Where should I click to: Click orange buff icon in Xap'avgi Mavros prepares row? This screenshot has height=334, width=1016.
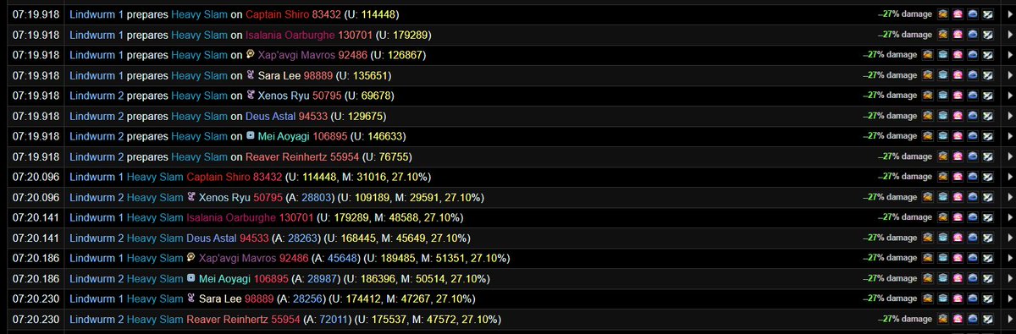[927, 55]
